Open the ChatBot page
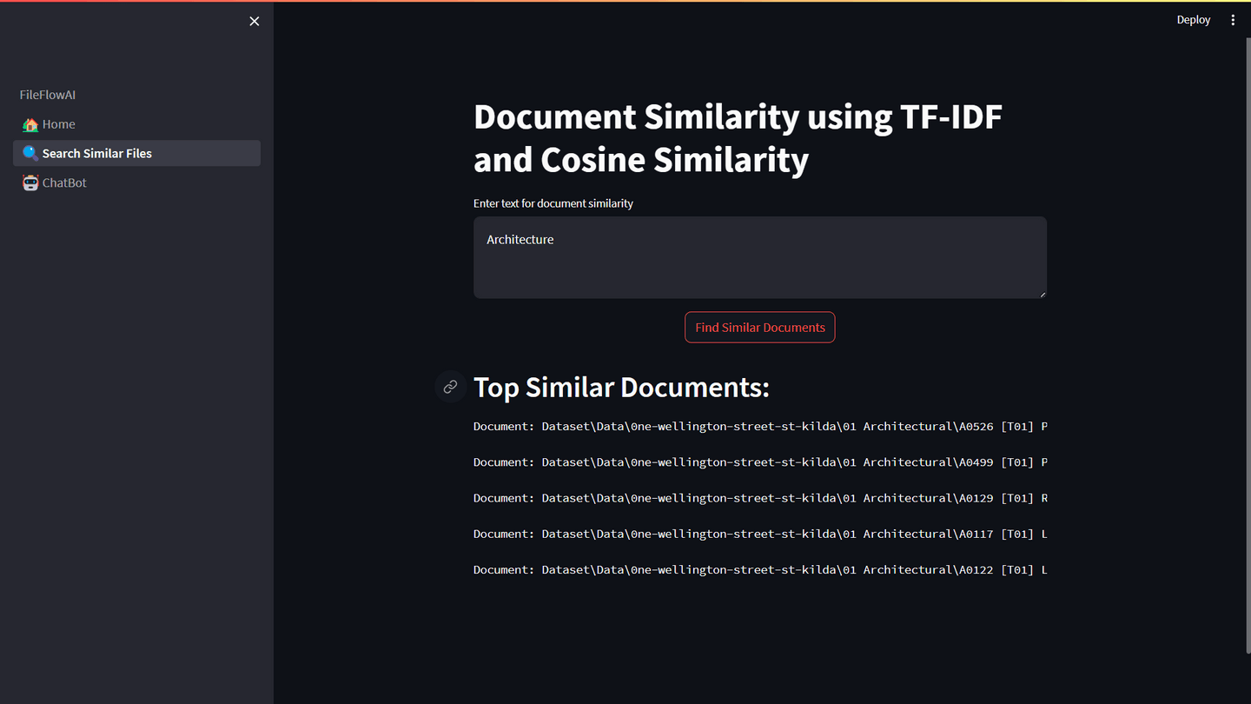1251x704 pixels. click(x=136, y=183)
